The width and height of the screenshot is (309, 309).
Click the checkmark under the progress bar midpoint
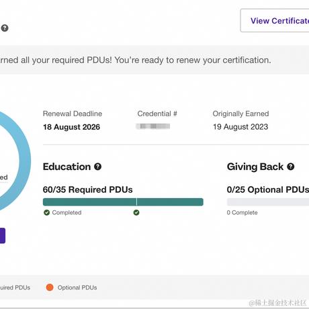point(136,212)
